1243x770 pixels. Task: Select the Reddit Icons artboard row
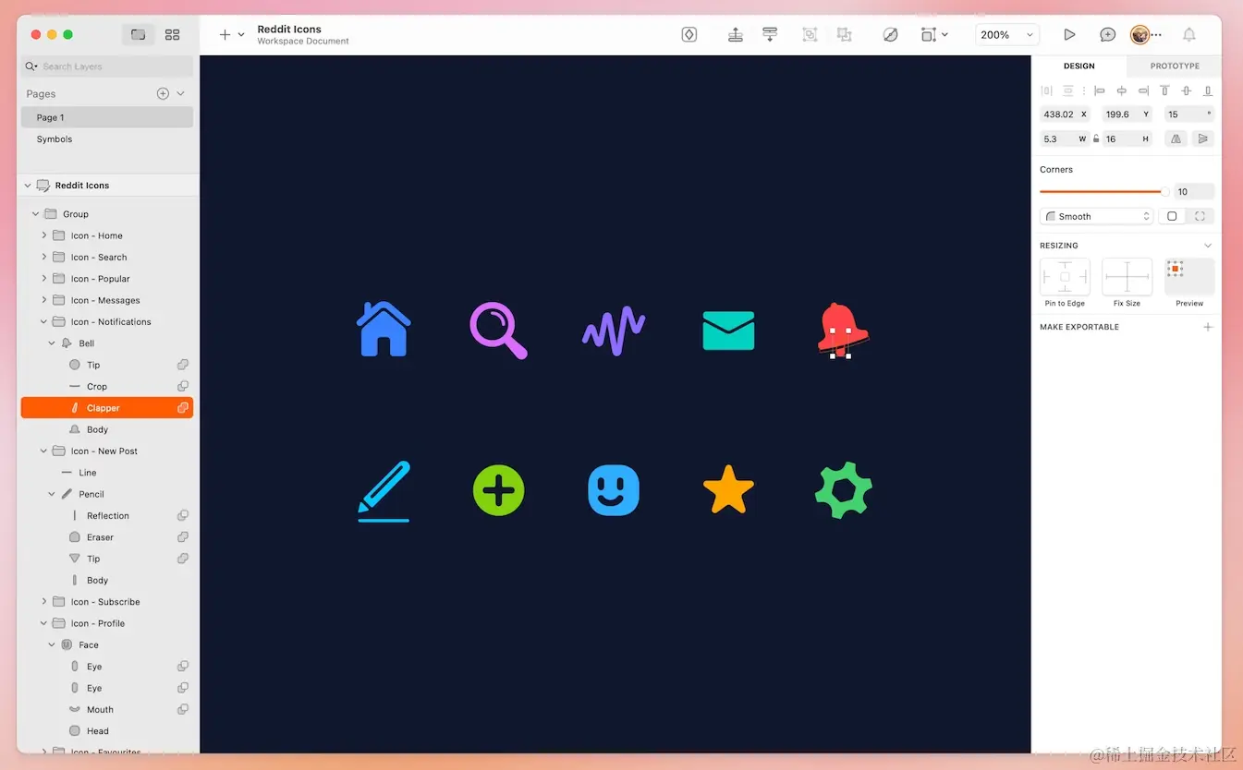107,186
